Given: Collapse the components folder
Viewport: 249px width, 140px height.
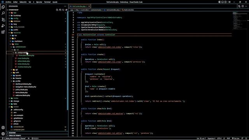Looking at the screenshot, I should tap(22, 53).
